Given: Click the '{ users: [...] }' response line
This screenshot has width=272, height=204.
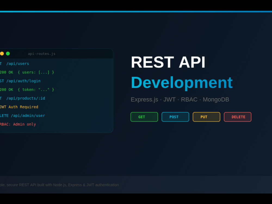Looking at the screenshot, I should pyautogui.click(x=27, y=72).
